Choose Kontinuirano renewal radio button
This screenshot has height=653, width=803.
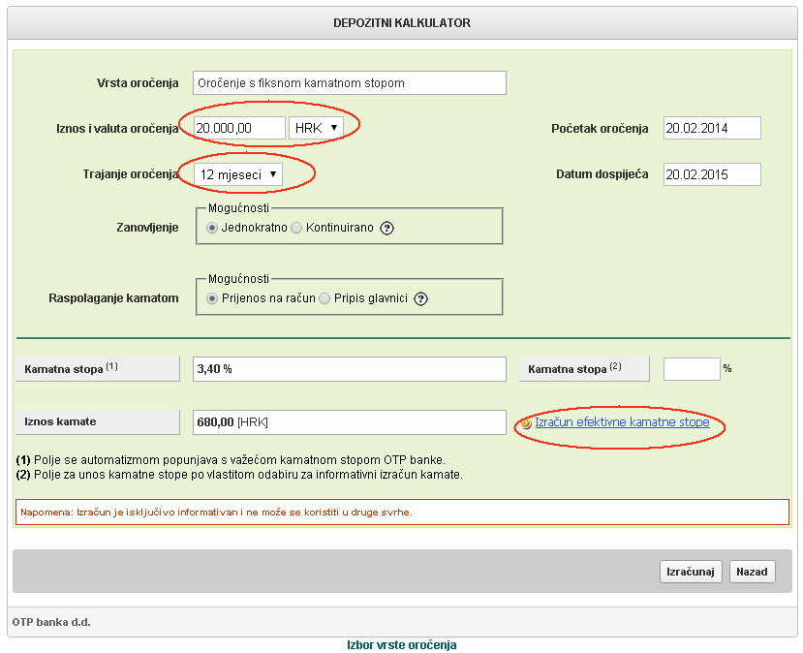coord(296,228)
